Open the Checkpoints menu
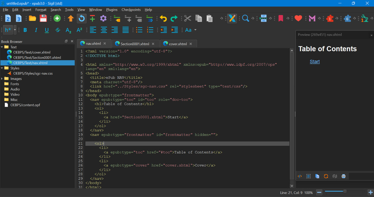 pyautogui.click(x=131, y=10)
